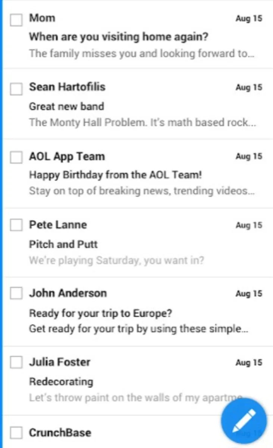Click the preview about The Monty Hall Problem

click(142, 123)
